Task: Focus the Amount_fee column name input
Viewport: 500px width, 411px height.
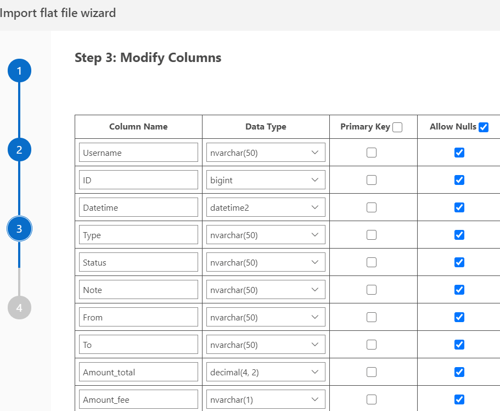Action: click(x=138, y=399)
